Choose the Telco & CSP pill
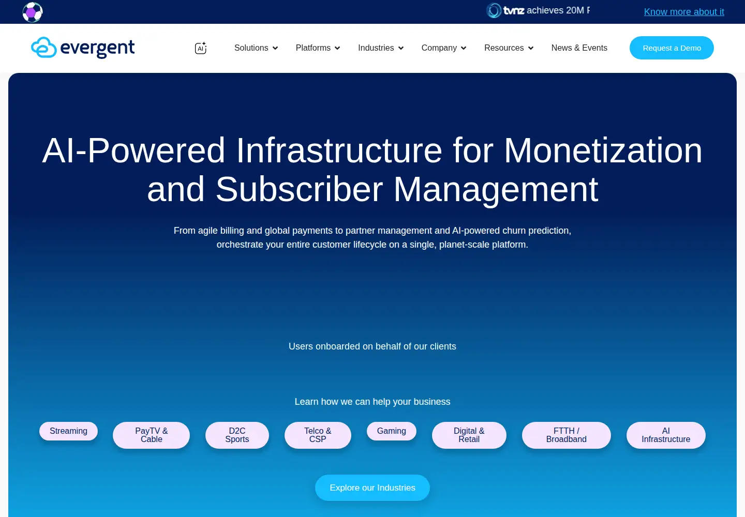 point(318,435)
